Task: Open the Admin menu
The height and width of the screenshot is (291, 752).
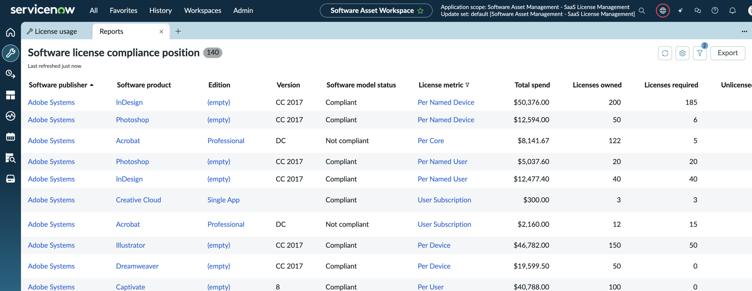Action: (243, 11)
